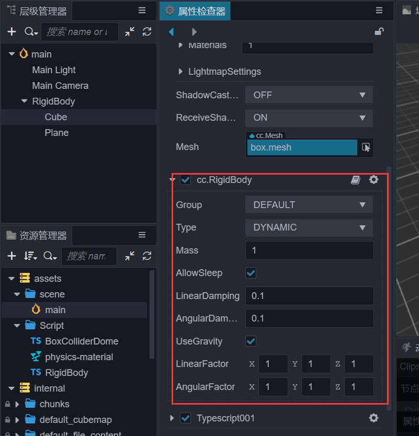Collapse all nodes with the Hierarchy shrink icon
The height and width of the screenshot is (436, 419).
[129, 32]
